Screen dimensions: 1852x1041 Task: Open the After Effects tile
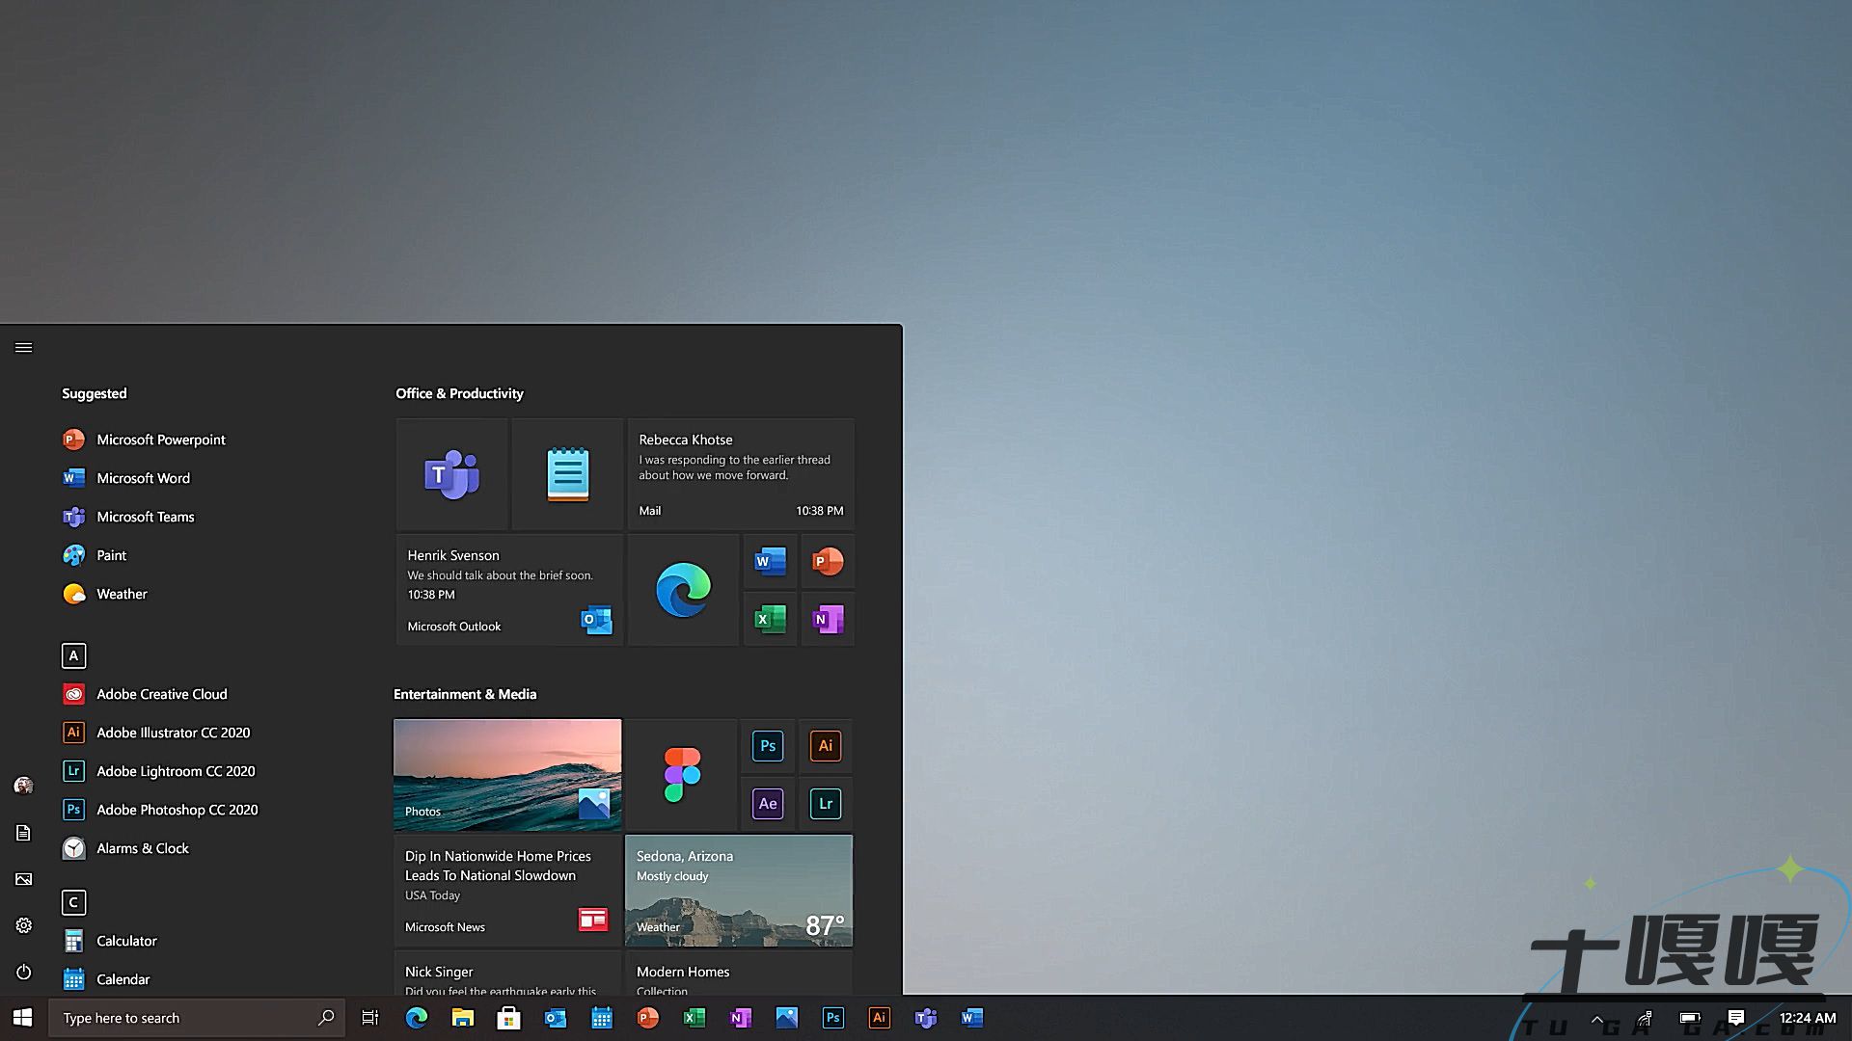[x=768, y=804]
